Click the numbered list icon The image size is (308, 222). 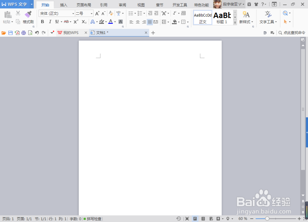point(140,13)
